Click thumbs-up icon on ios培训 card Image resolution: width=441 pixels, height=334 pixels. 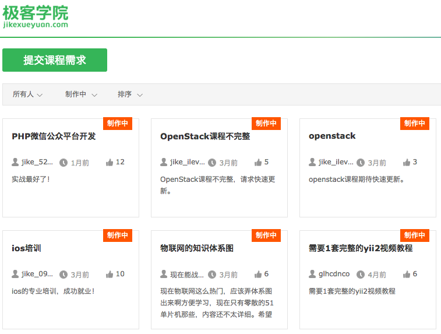tap(110, 275)
